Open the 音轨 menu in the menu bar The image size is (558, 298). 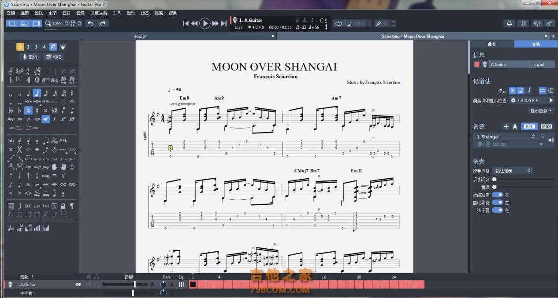pos(39,13)
